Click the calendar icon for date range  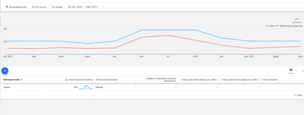[x=69, y=7]
